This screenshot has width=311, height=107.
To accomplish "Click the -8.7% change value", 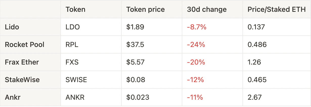I will click(196, 27).
